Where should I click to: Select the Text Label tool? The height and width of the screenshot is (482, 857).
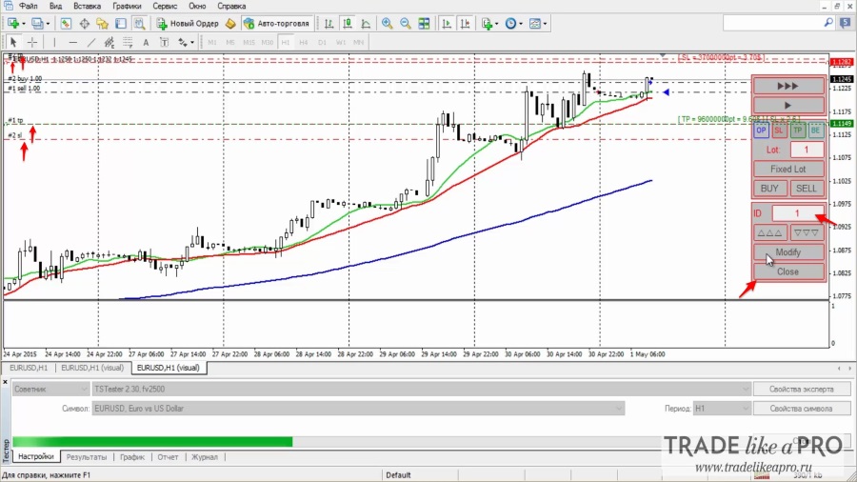(164, 42)
